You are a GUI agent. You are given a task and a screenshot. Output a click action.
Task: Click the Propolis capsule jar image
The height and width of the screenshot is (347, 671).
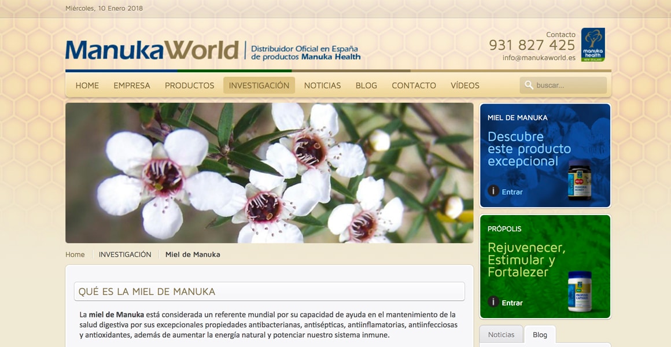point(579,291)
